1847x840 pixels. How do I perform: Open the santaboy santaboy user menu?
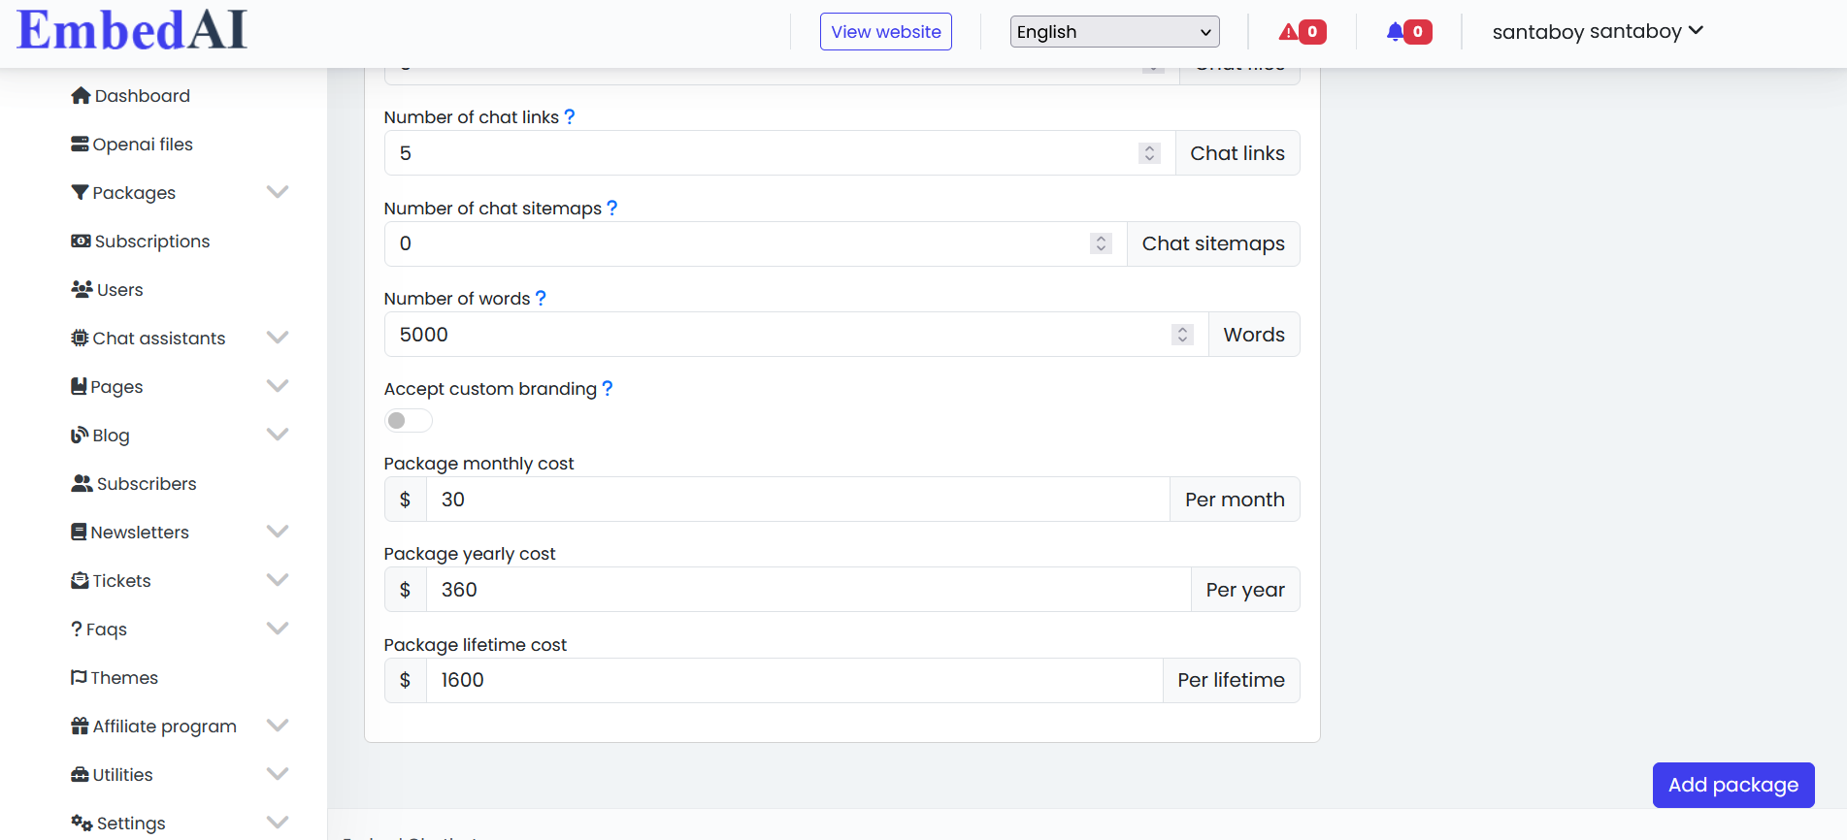pyautogui.click(x=1598, y=32)
